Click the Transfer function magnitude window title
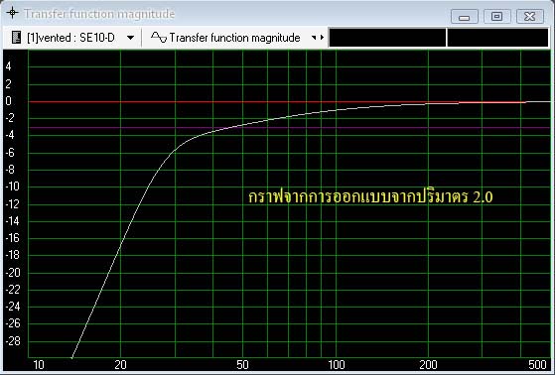Screen dimensions: 555x375 (99, 14)
